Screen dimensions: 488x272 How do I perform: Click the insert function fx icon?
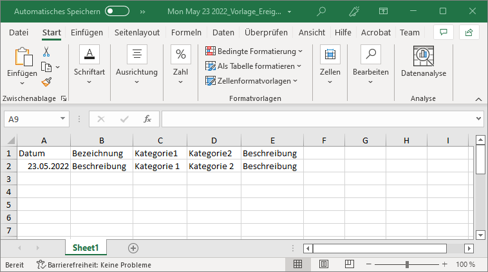(147, 119)
